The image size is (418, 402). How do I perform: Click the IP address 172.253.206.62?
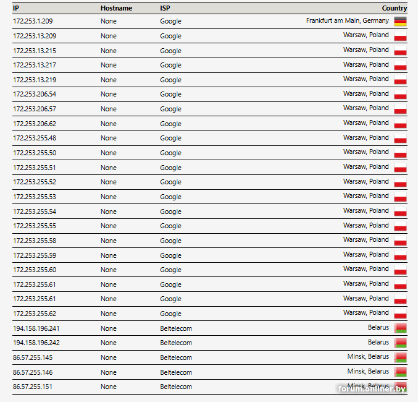pyautogui.click(x=34, y=124)
